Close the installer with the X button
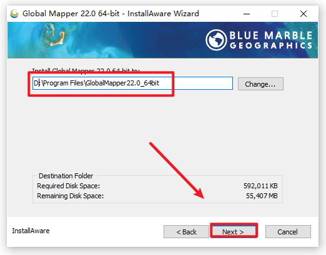The width and height of the screenshot is (326, 255). pos(304,14)
